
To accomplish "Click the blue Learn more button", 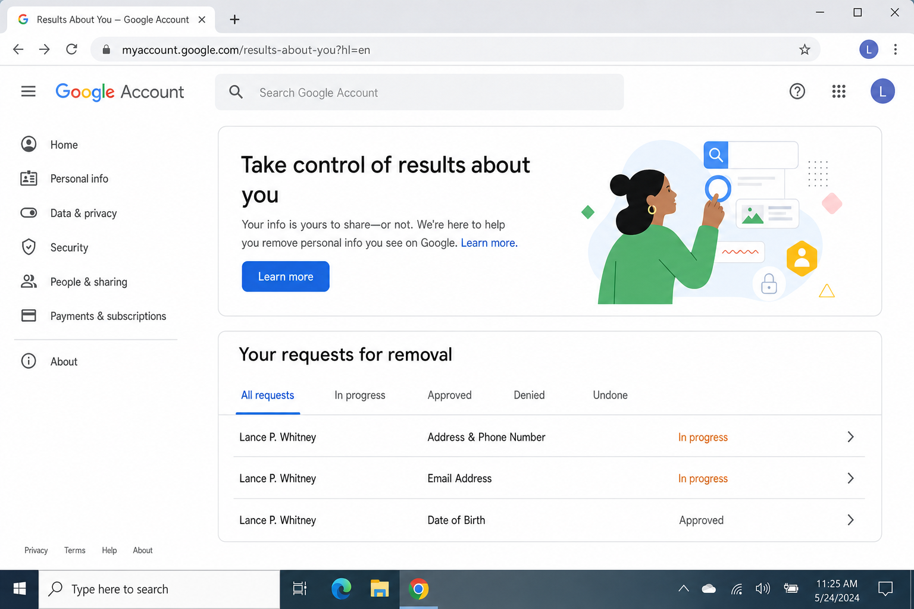I will click(x=286, y=277).
